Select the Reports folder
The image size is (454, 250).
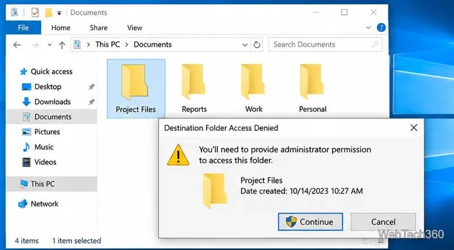pos(194,88)
